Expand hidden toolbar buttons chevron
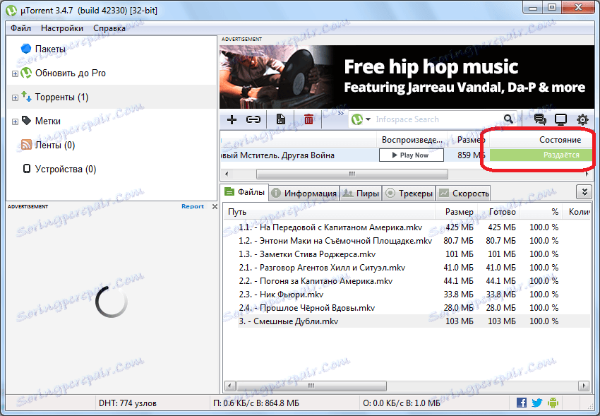This screenshot has width=600, height=416. 340,114
